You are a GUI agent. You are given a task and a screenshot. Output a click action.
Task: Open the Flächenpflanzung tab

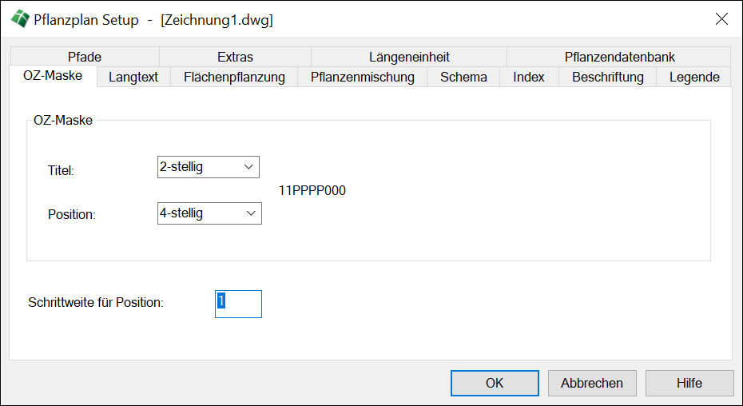click(234, 78)
